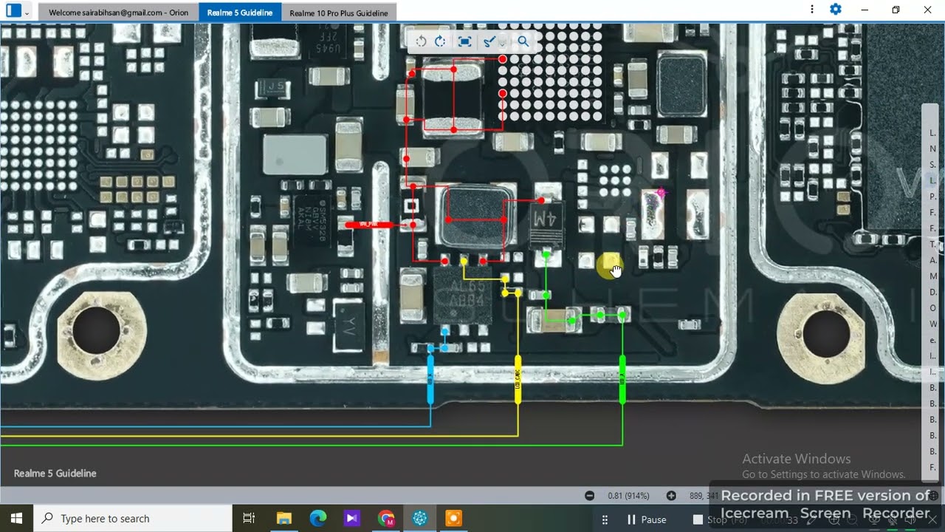Close the recorder toolbar
Image resolution: width=945 pixels, height=532 pixels.
pyautogui.click(x=932, y=519)
